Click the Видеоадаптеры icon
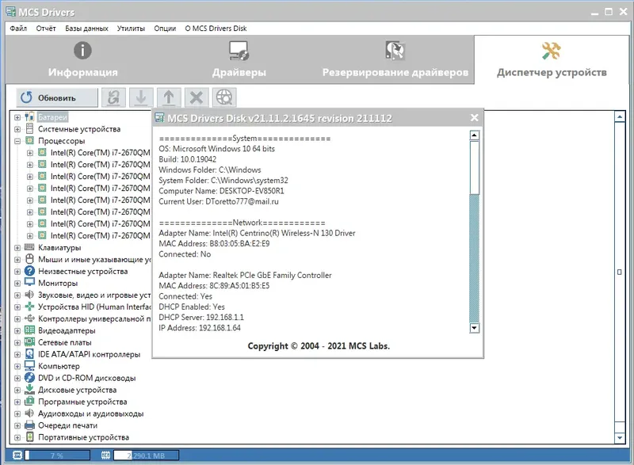The image size is (634, 465). (x=29, y=330)
